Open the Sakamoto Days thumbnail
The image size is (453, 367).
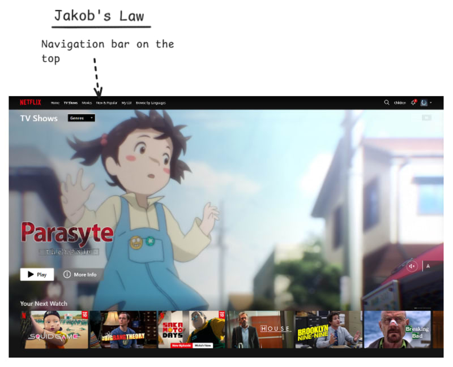tap(192, 330)
